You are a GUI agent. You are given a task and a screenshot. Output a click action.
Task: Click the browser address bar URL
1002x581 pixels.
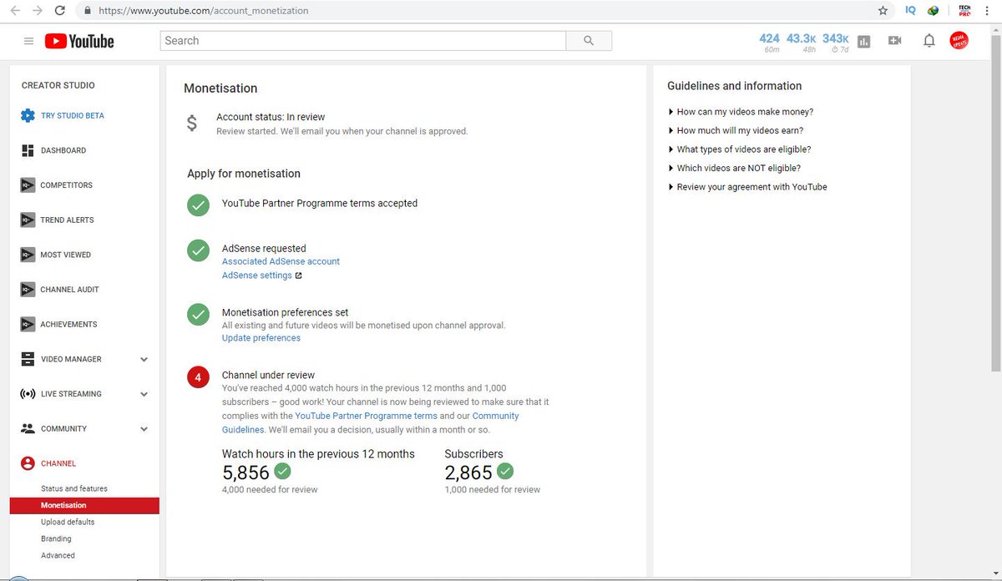[204, 11]
